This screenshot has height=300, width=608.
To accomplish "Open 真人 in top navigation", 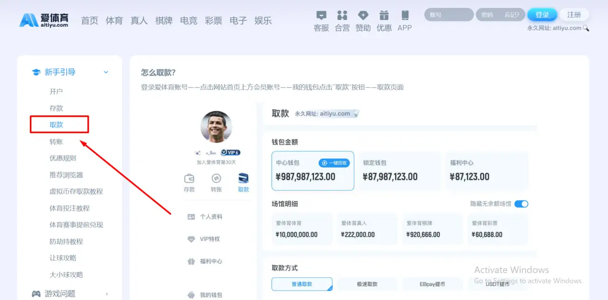I will click(139, 20).
